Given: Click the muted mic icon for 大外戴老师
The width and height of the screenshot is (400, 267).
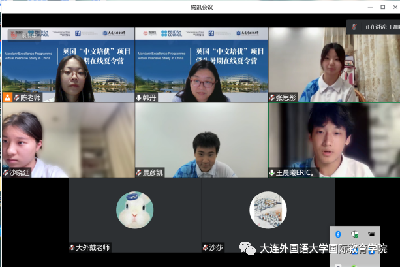Looking at the screenshot, I should [x=72, y=247].
